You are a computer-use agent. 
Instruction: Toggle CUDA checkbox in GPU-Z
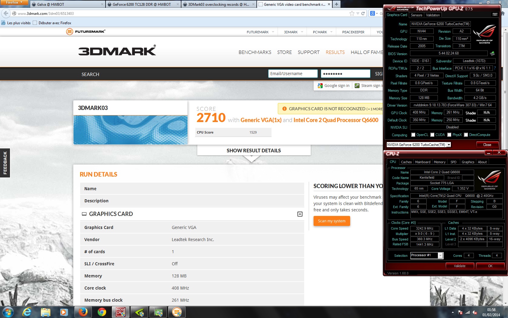432,135
